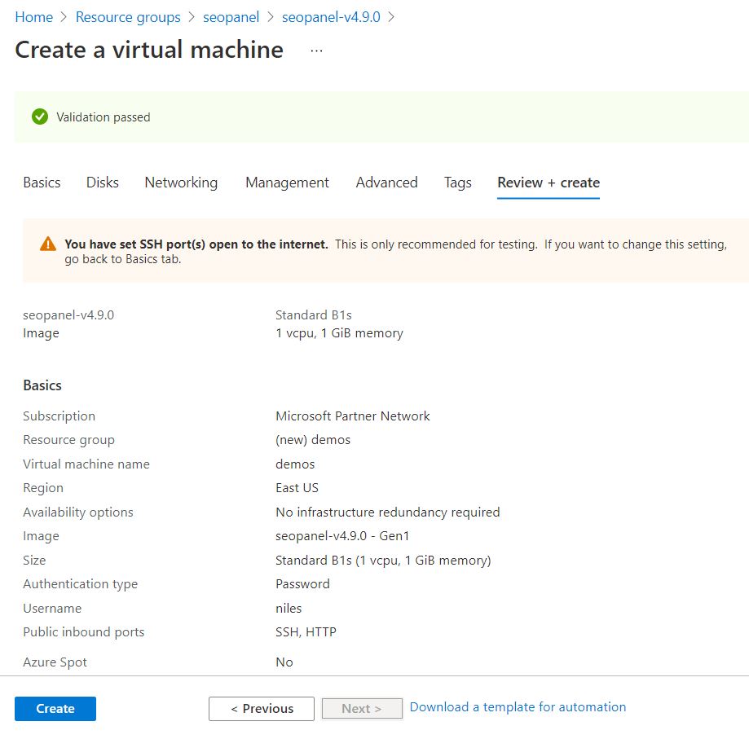The height and width of the screenshot is (739, 749).
Task: Open the seopanel breadcrumb link
Action: point(231,17)
